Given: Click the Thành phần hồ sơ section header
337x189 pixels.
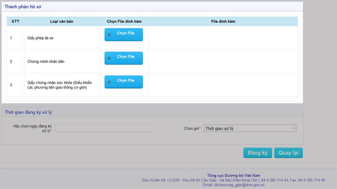Looking at the screenshot, I should pos(23,7).
